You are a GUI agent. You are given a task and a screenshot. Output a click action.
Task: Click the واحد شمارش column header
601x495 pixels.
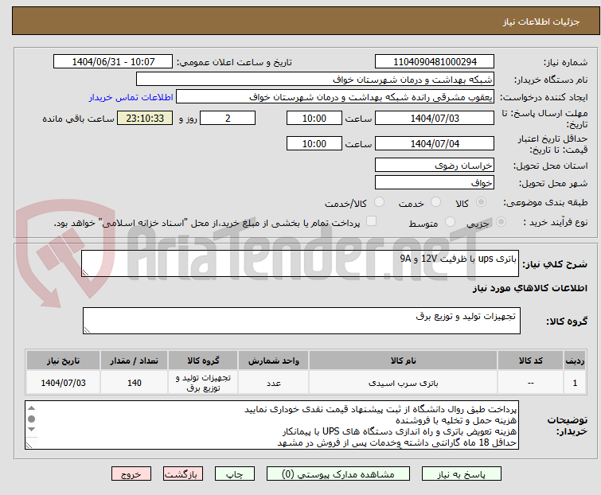tap(274, 361)
